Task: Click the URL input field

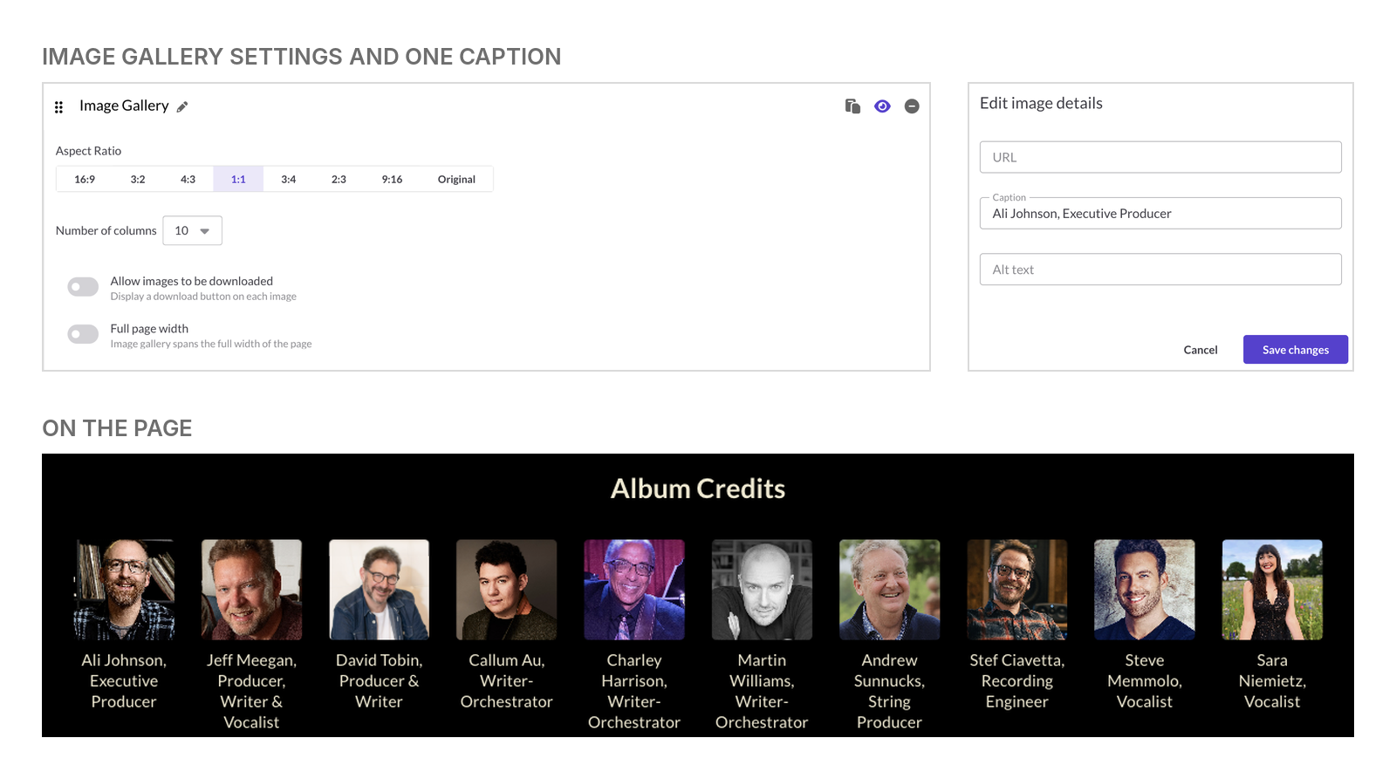Action: 1160,157
